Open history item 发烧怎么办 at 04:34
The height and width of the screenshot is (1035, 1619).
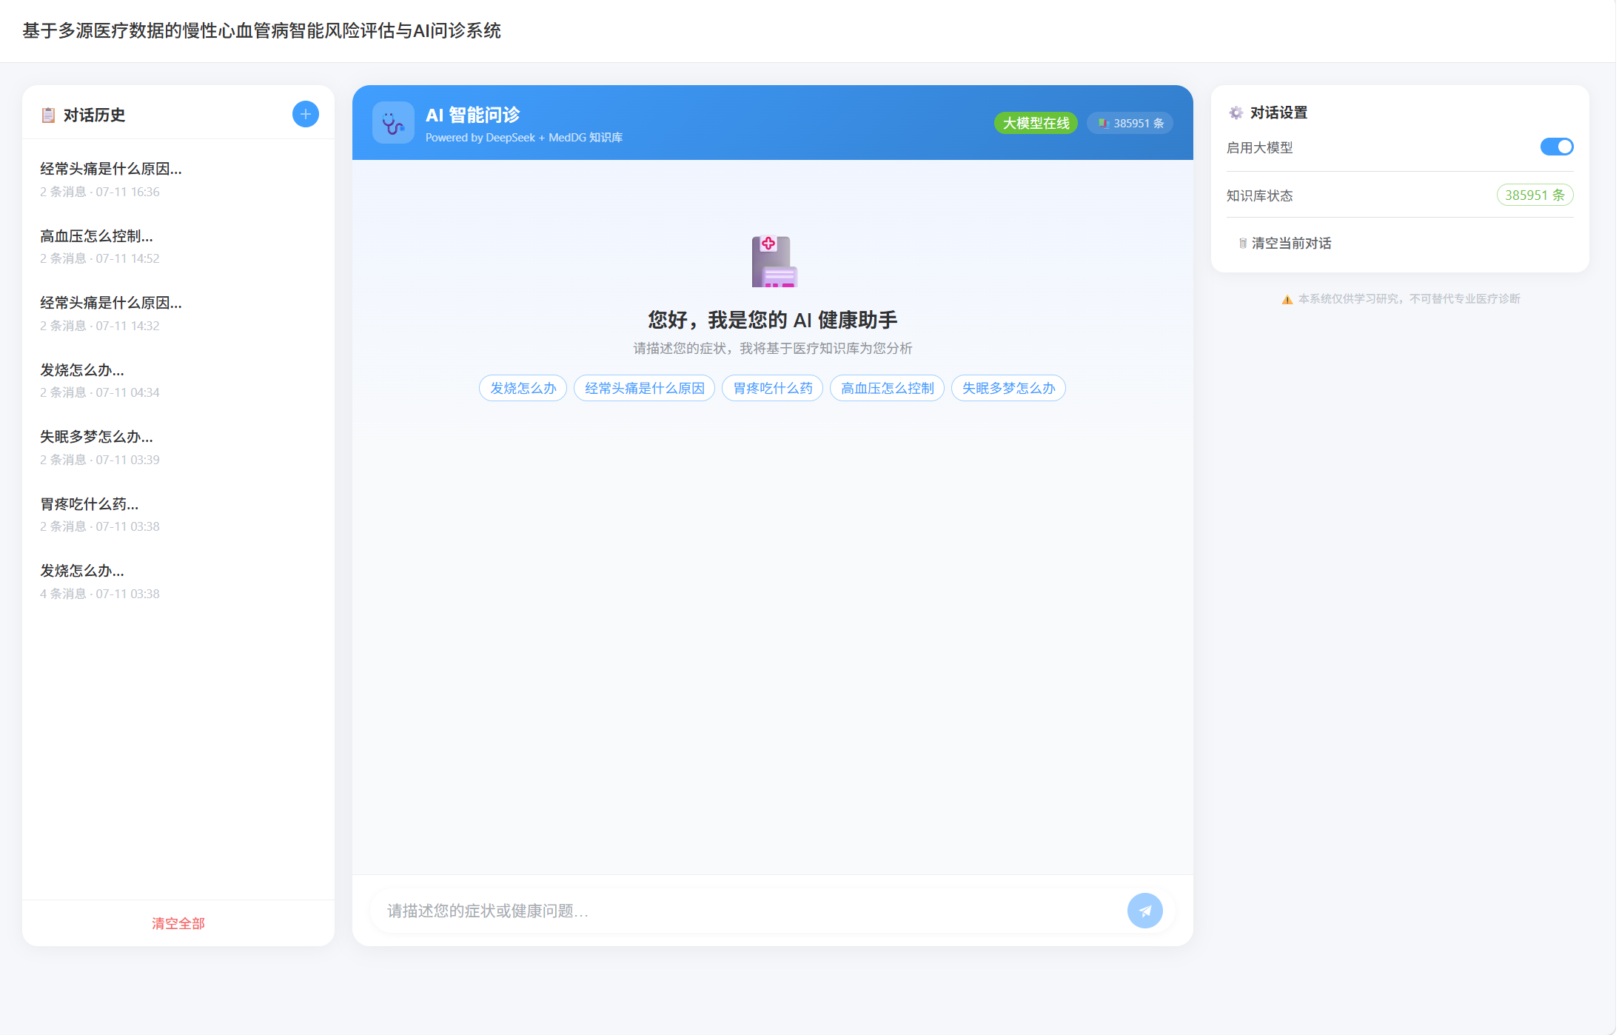coord(178,381)
